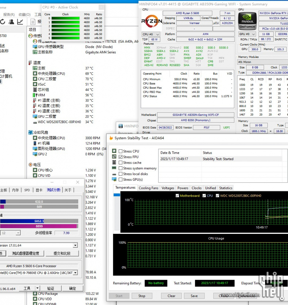Enable the Stress cache checkbox
The image size is (288, 305).
coord(121,162)
